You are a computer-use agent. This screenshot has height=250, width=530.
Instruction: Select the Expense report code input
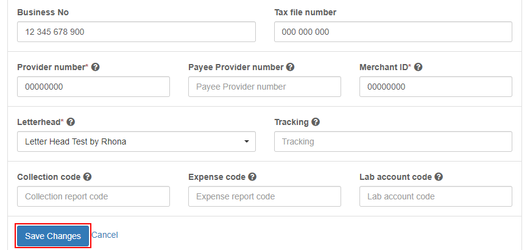(264, 196)
